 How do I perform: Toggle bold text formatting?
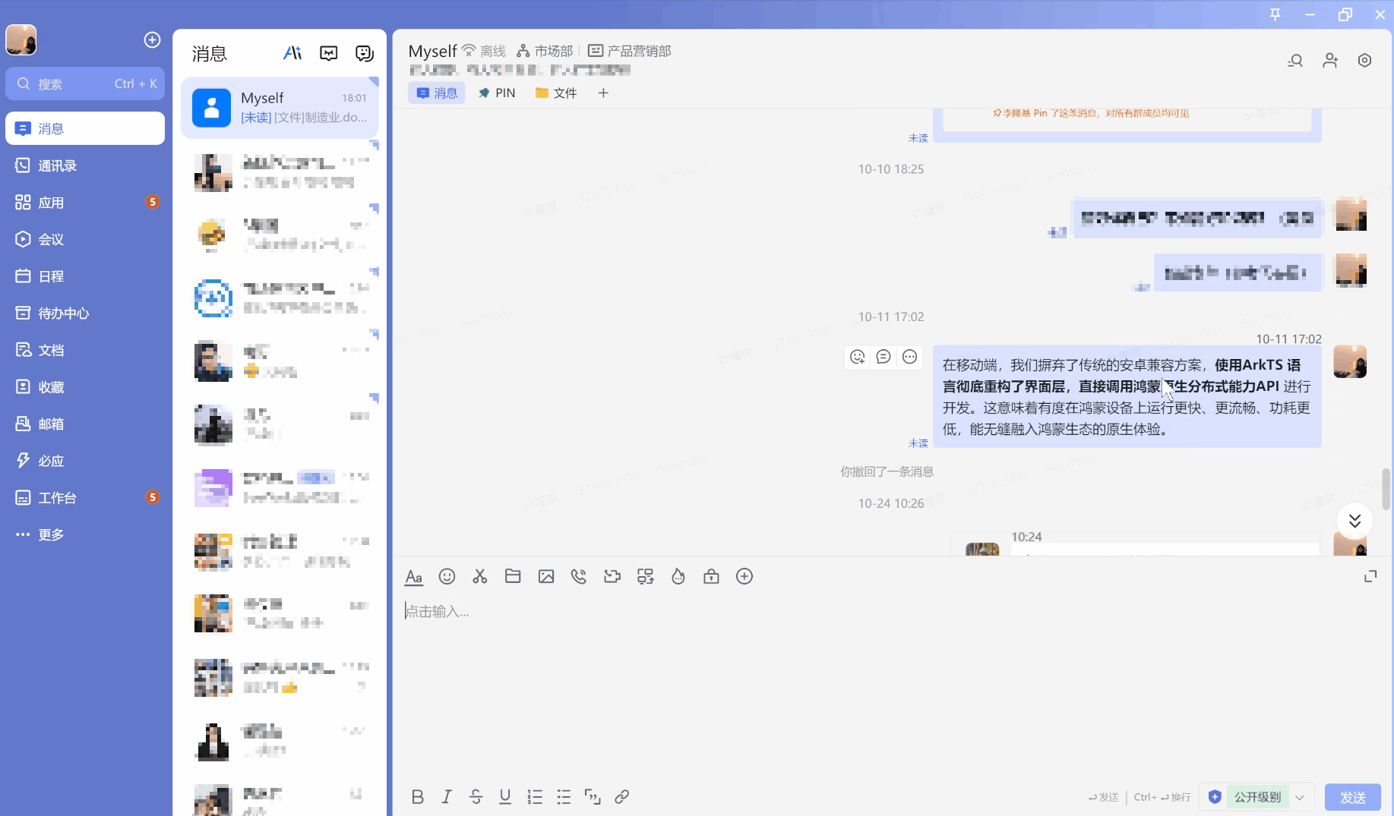(x=417, y=797)
